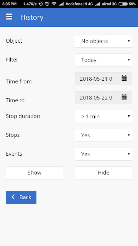Tap the History header title

(32, 17)
